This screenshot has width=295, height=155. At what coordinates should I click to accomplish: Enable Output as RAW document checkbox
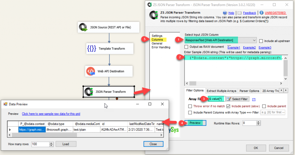187,47
